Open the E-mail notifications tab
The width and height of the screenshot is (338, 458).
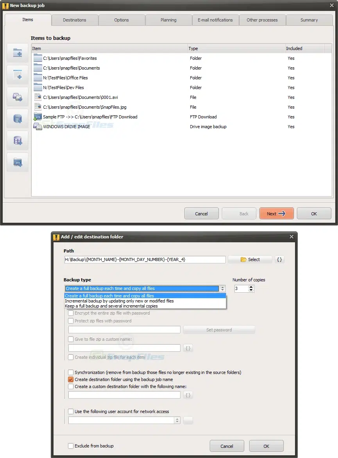point(215,20)
